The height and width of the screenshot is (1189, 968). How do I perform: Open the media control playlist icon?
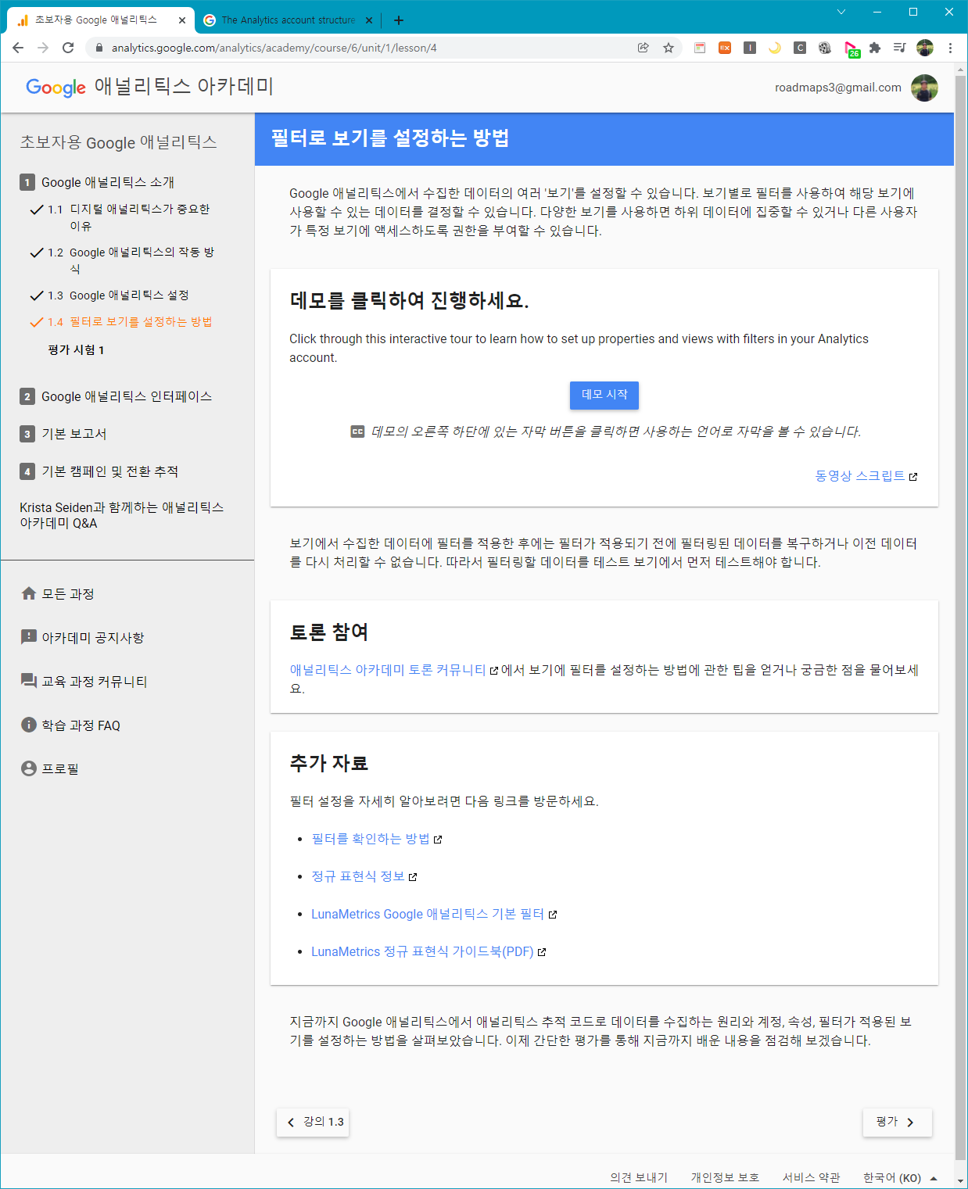coord(900,48)
